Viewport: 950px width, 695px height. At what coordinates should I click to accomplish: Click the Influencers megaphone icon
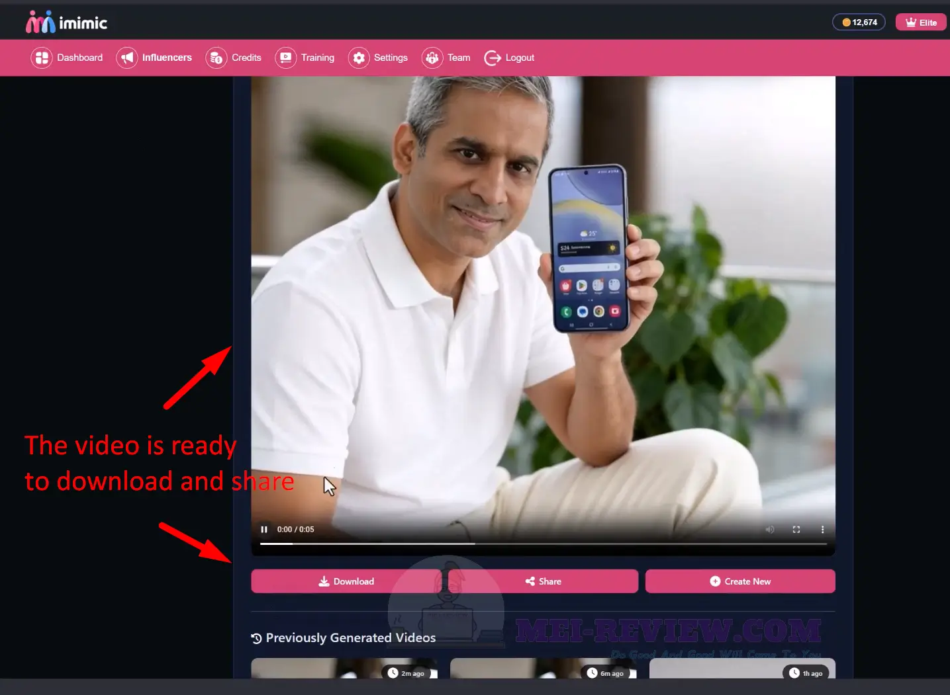click(x=126, y=58)
